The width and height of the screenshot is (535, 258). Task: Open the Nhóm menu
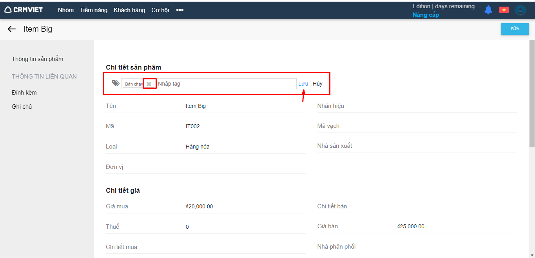tap(66, 10)
